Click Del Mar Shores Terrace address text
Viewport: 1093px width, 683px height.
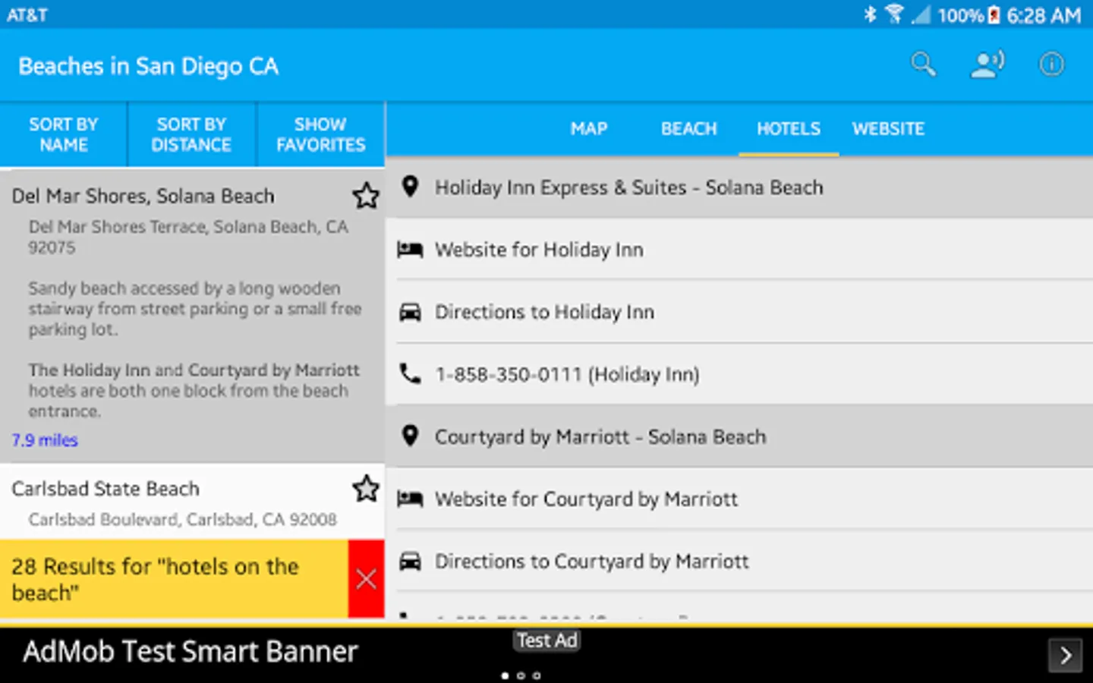coord(188,237)
